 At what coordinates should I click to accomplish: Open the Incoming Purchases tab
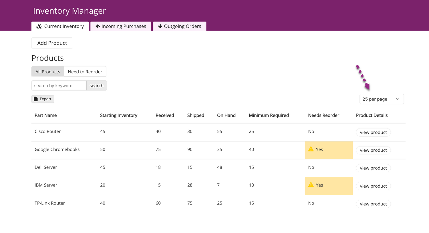click(x=121, y=26)
